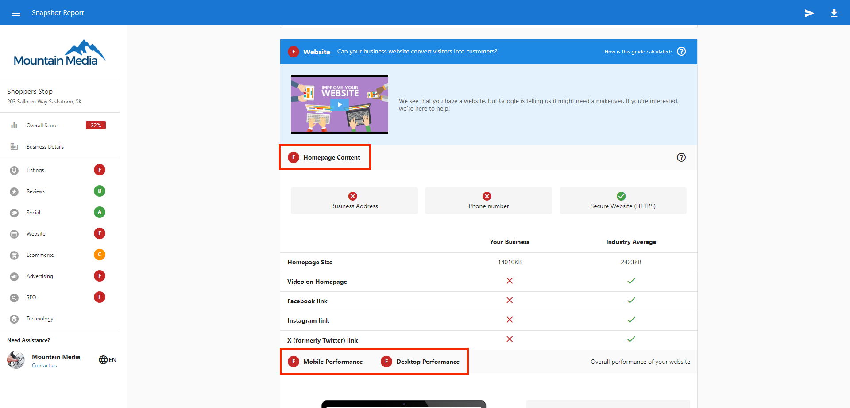Open Business Details in the sidebar

point(45,147)
